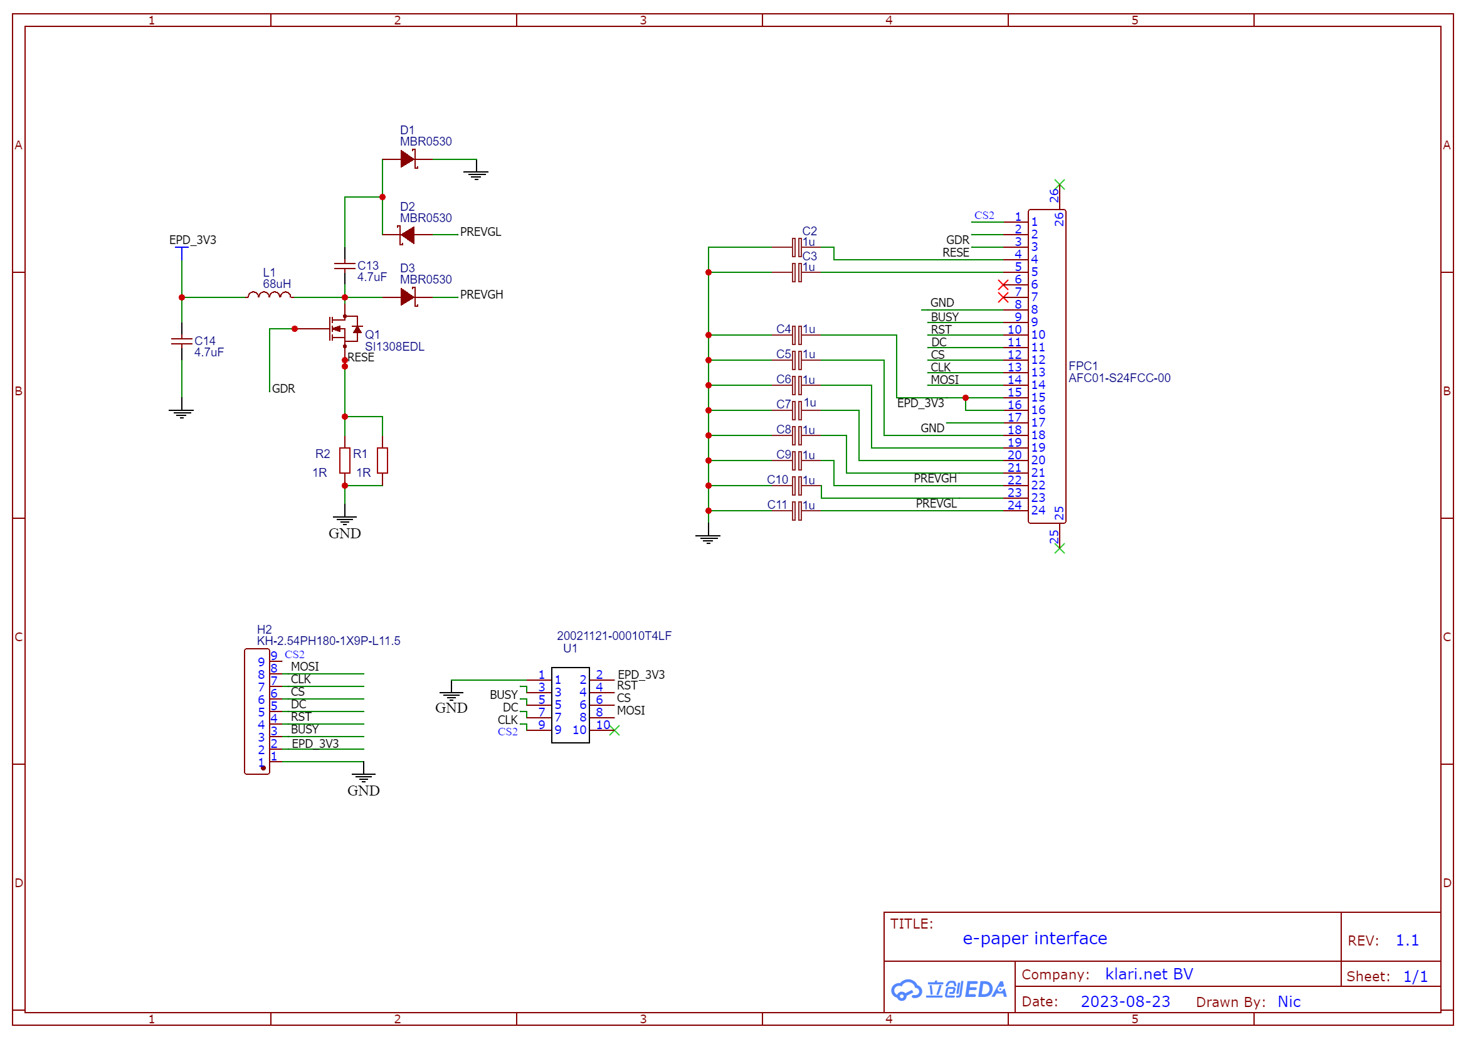1466x1039 pixels.
Task: Click the MBR0530 part name under D1
Action: pyautogui.click(x=426, y=142)
